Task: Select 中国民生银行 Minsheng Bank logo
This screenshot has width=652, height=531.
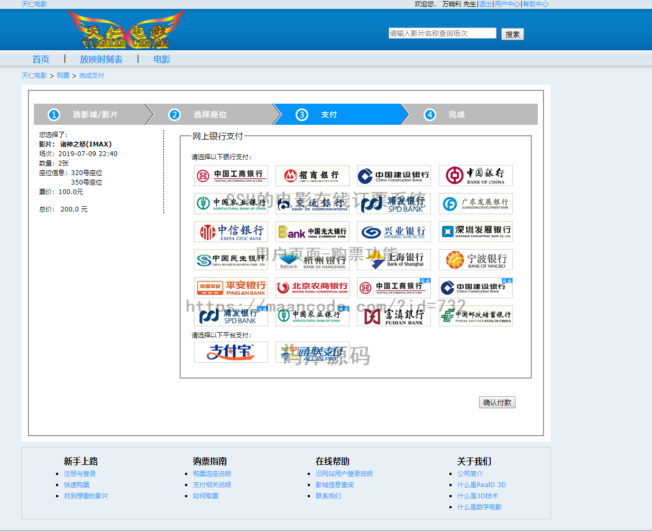Action: [x=231, y=260]
